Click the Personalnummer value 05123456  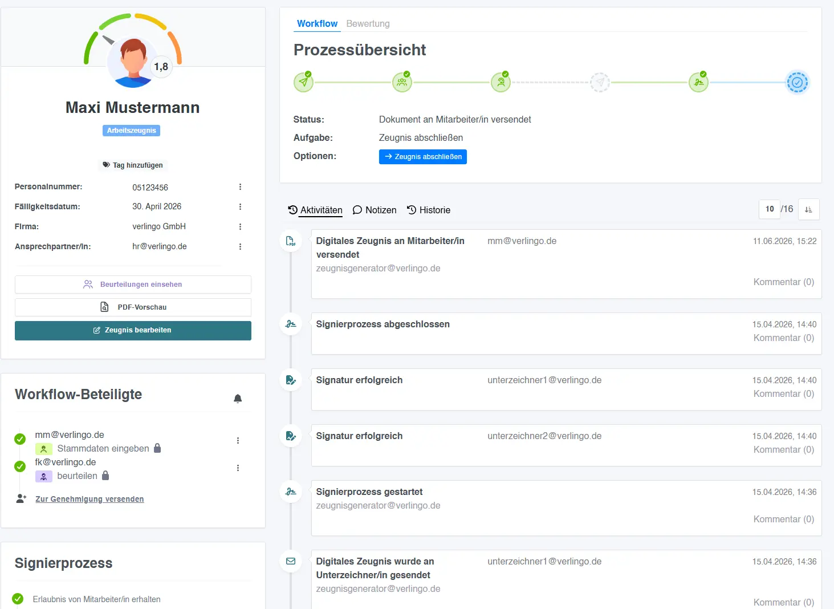[x=150, y=188]
